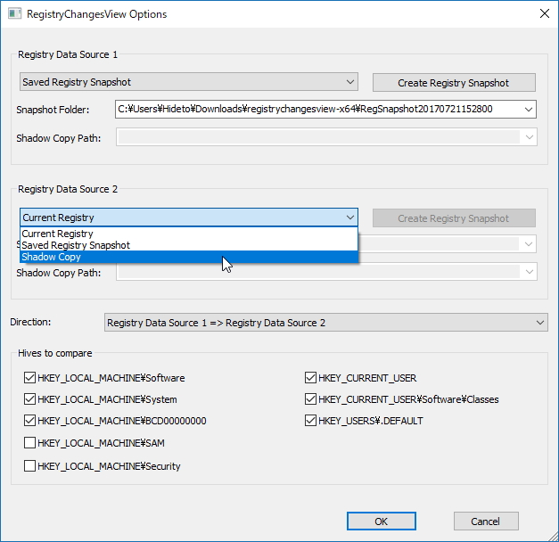Toggle HKEY_CURRENT_USER¥Software¥Classes checkbox
This screenshot has width=559, height=542.
tap(311, 399)
